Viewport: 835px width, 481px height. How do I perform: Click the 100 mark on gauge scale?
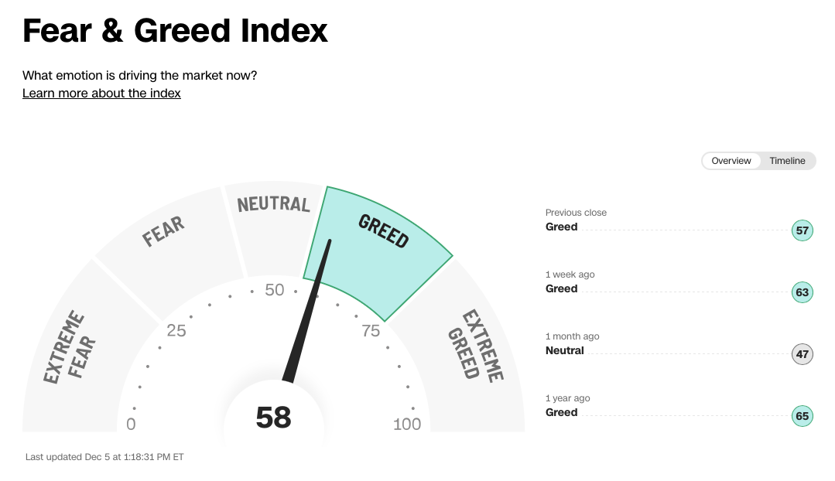(x=407, y=424)
